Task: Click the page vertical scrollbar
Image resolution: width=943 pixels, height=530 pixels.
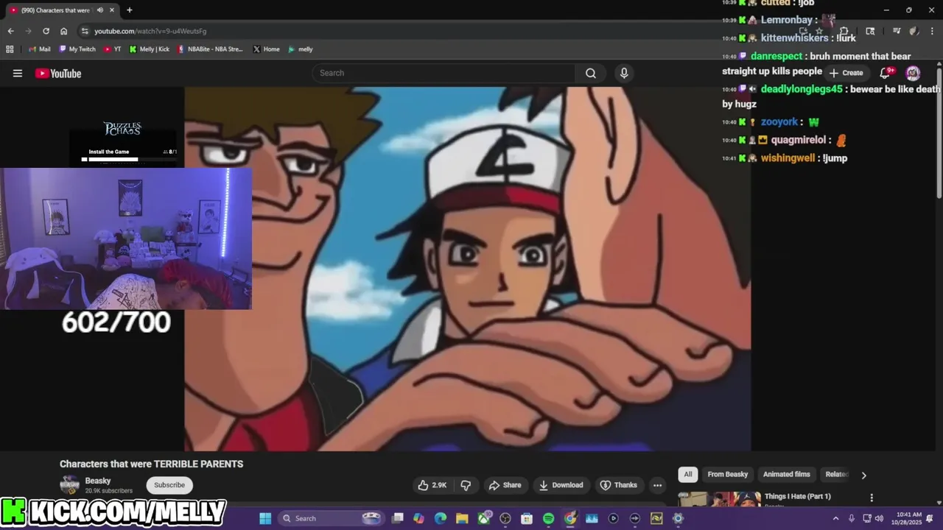Action: [939, 132]
